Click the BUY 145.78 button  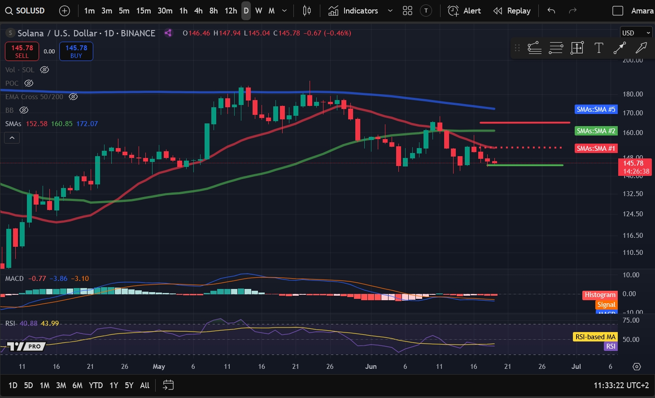pyautogui.click(x=76, y=51)
